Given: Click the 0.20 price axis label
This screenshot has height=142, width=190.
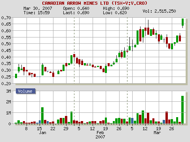Looking at the screenshot, I should [x=6, y=84].
